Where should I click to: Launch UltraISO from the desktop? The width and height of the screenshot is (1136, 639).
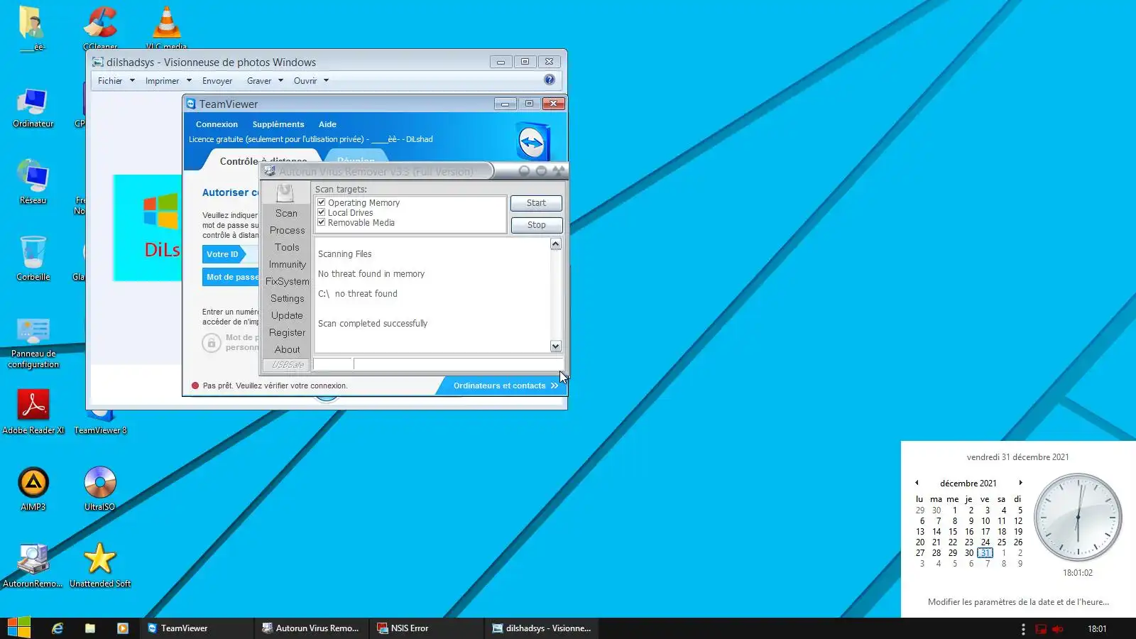[x=100, y=488]
